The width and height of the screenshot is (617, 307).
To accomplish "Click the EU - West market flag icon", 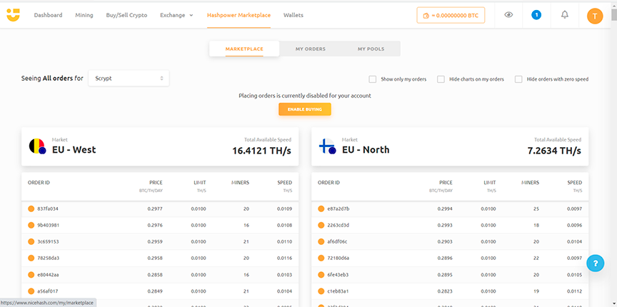I will (38, 146).
